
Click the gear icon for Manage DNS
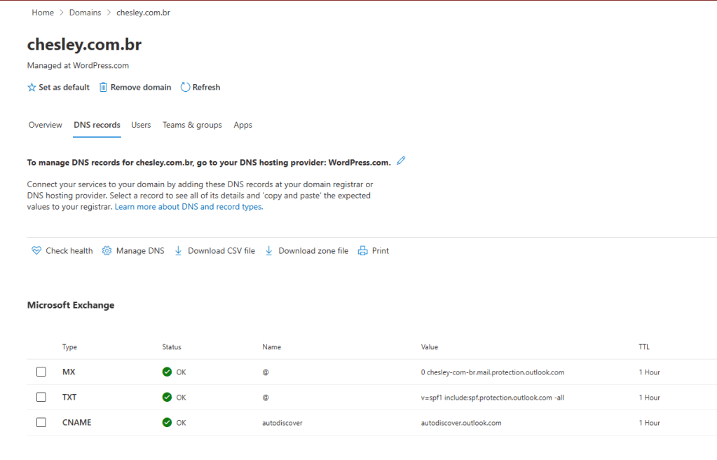click(x=107, y=251)
